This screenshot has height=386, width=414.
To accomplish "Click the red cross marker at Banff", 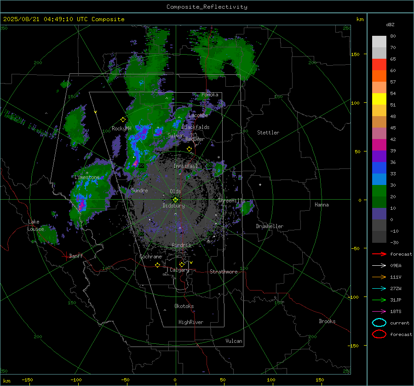I will (65, 256).
